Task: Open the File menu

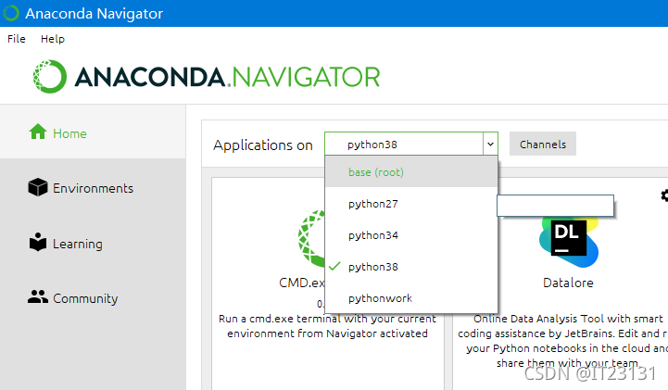Action: click(16, 39)
